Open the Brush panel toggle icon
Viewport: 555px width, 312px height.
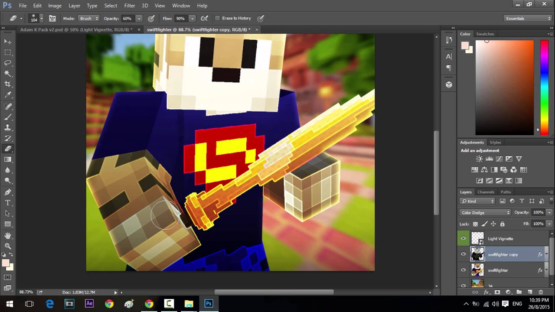(x=52, y=19)
